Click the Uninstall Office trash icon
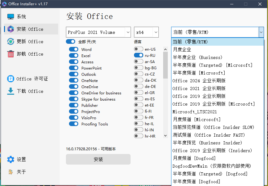The image size is (268, 186). (x=11, y=54)
